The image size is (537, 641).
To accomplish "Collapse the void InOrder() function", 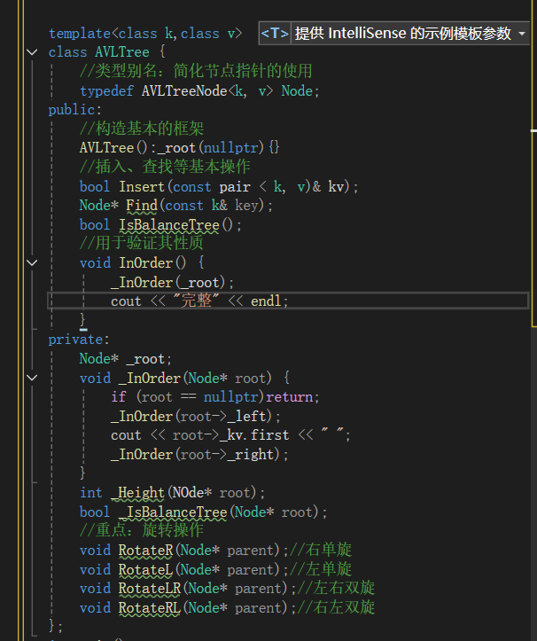I will 32,262.
